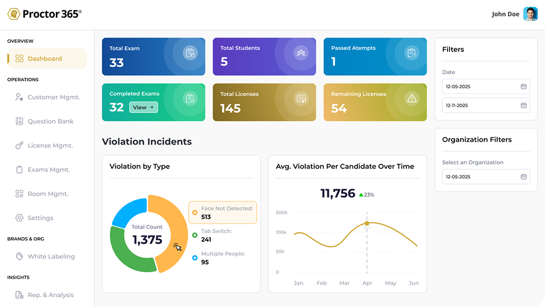Click the Passed Attempts clipboard-clock icon
The width and height of the screenshot is (545, 307).
point(412,53)
